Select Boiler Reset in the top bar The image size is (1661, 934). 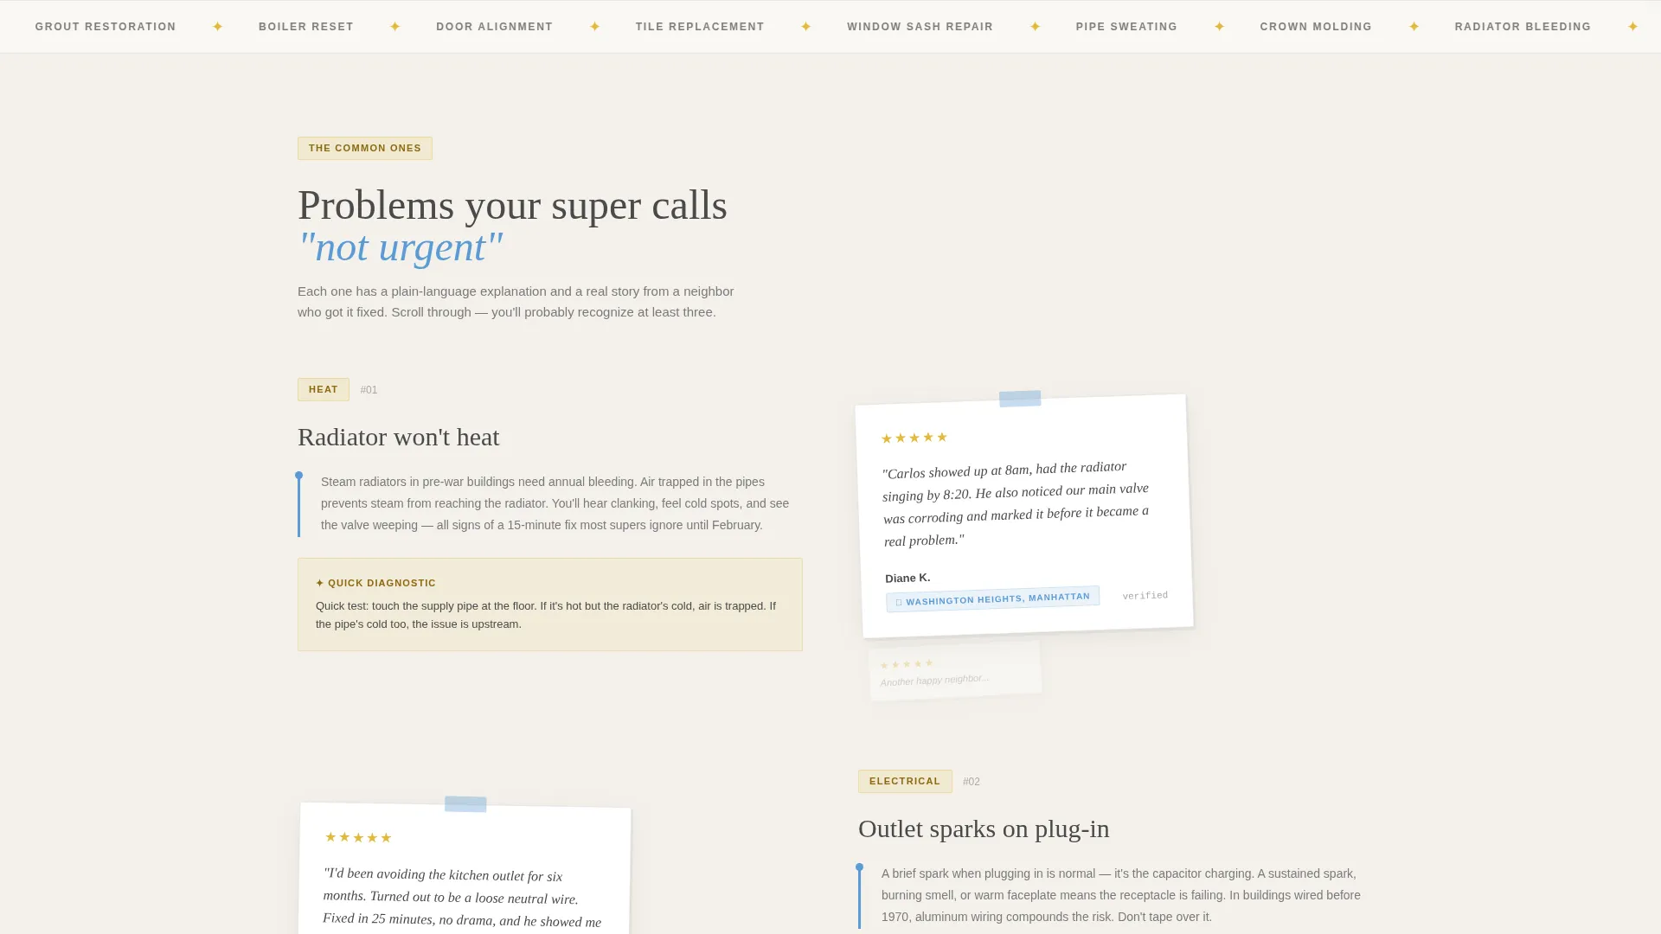pyautogui.click(x=306, y=27)
